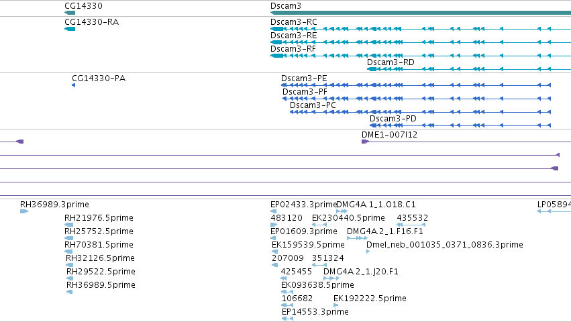Click the DMG4A.2_1.F16.F1 label
Viewport: 571px width, 322px height.
pyautogui.click(x=385, y=231)
